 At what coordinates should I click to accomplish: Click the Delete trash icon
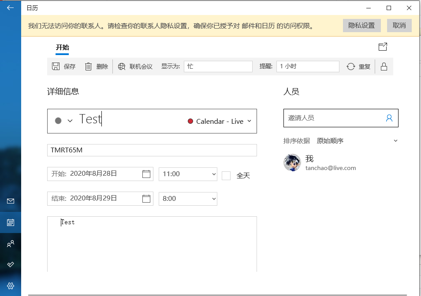point(89,67)
